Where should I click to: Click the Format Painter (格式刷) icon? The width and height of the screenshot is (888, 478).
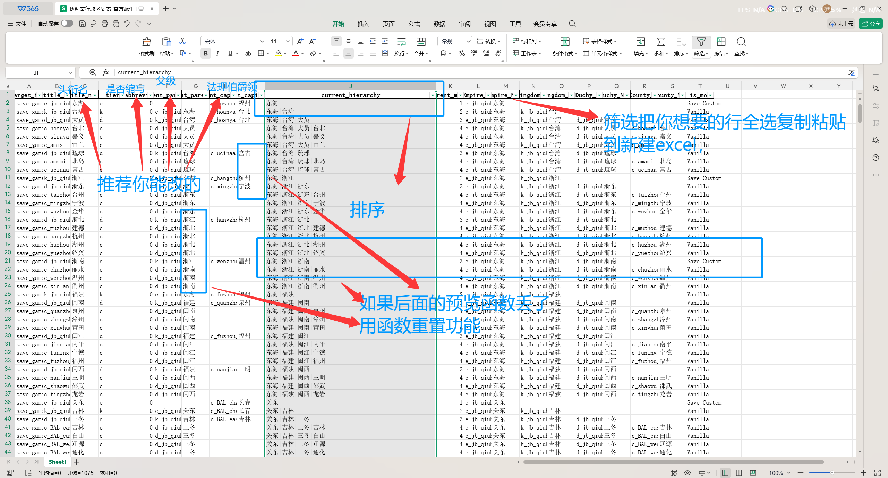(147, 42)
